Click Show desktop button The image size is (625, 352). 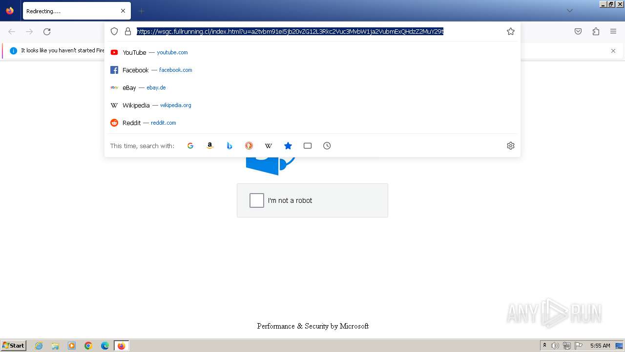[619, 346]
